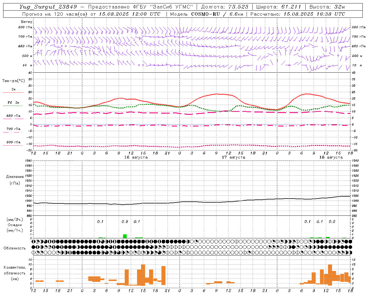Image resolution: width=367 pixels, height=293 pixels.
Task: Click the station title Yug_Surgut_23849
Action: click(x=48, y=7)
